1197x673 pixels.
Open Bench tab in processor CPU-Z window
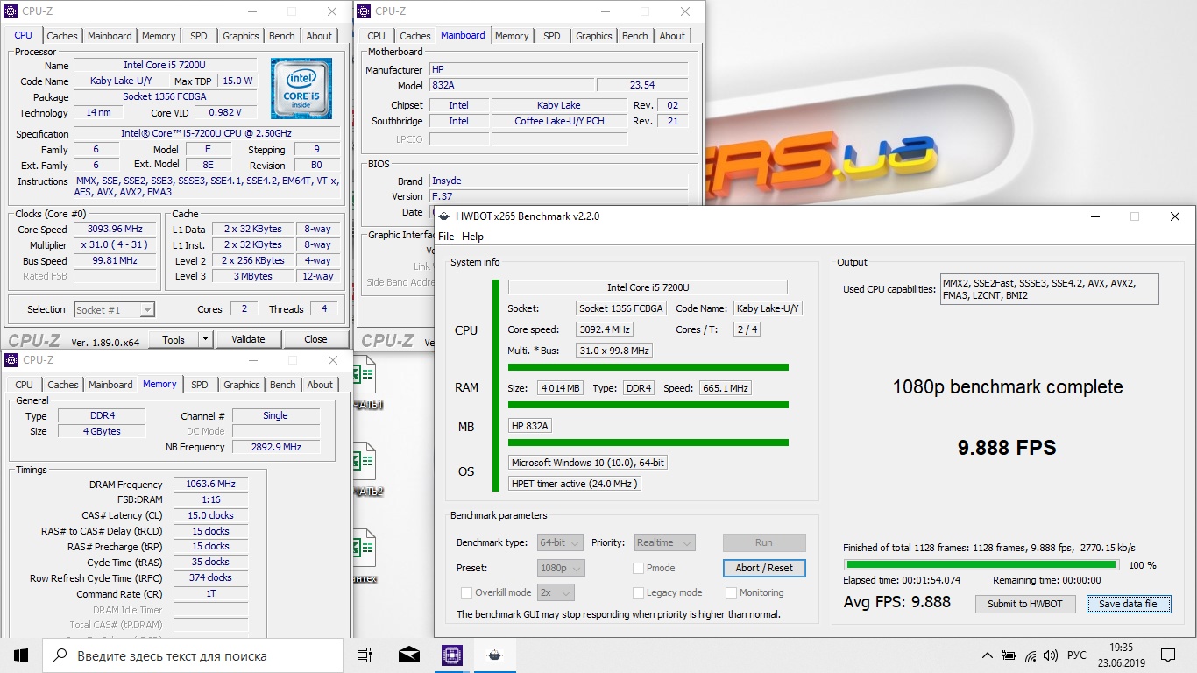(282, 36)
